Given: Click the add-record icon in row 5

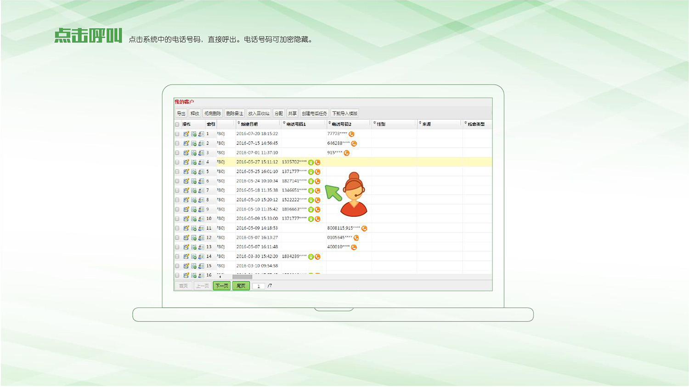Looking at the screenshot, I should [x=194, y=172].
